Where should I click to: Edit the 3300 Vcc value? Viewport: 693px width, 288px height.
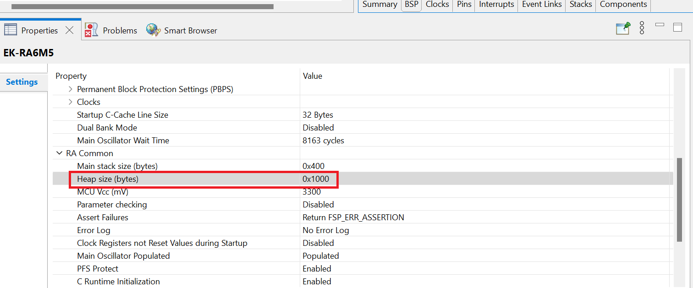tap(311, 192)
